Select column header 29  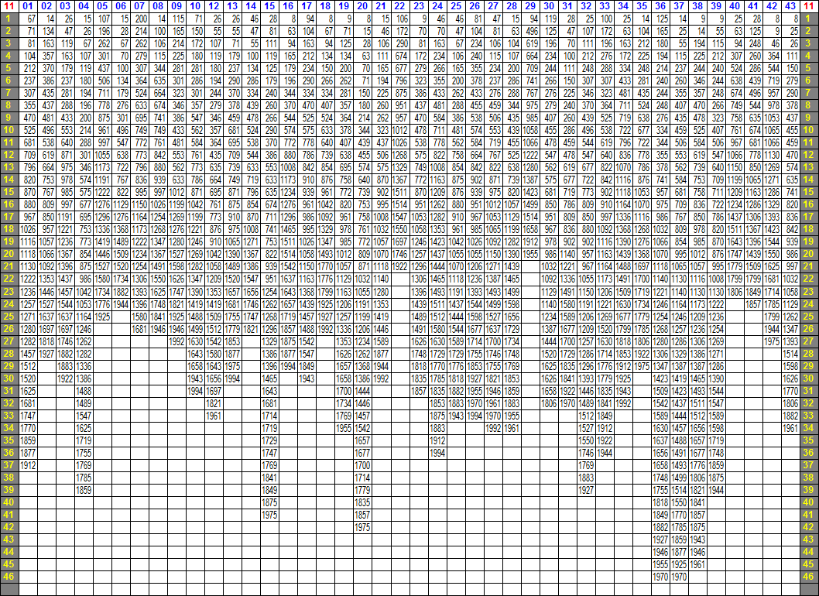pyautogui.click(x=530, y=5)
